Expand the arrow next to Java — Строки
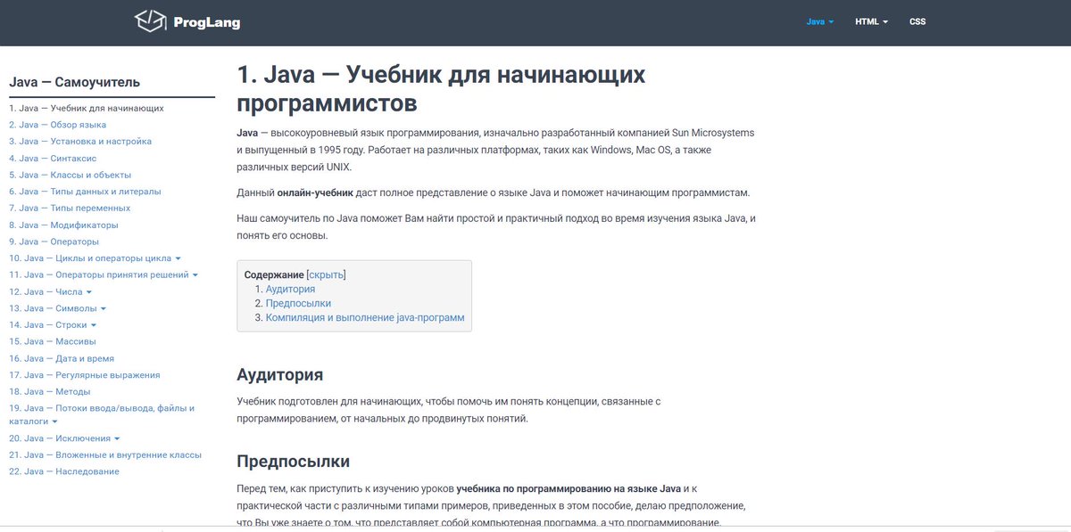The image size is (1071, 532). (95, 325)
